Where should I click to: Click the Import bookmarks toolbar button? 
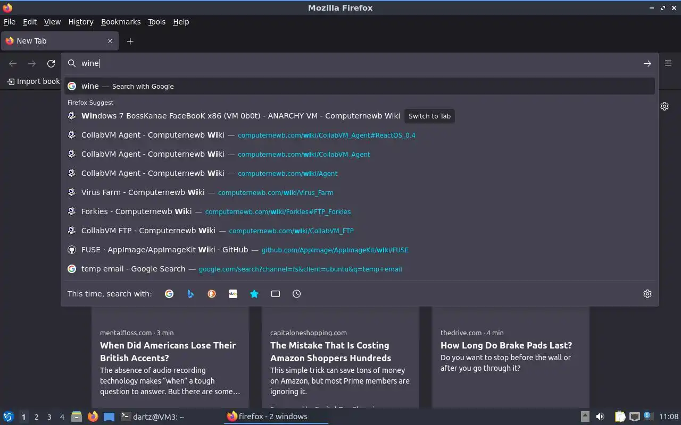click(33, 81)
